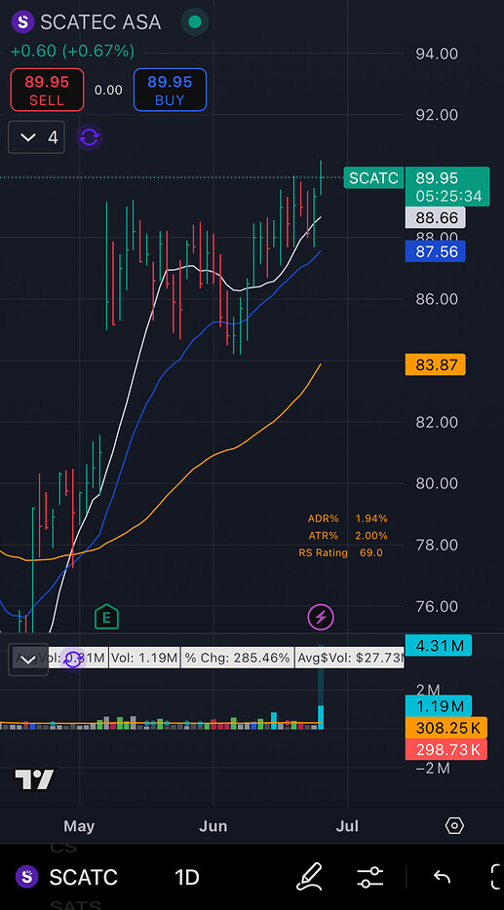Tap the white 88.66 moving average label
This screenshot has width=504, height=910.
(436, 218)
